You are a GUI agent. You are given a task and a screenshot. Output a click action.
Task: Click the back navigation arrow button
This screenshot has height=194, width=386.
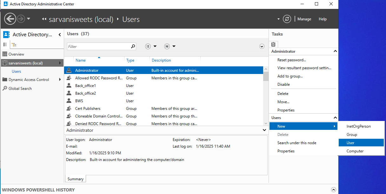pos(10,19)
